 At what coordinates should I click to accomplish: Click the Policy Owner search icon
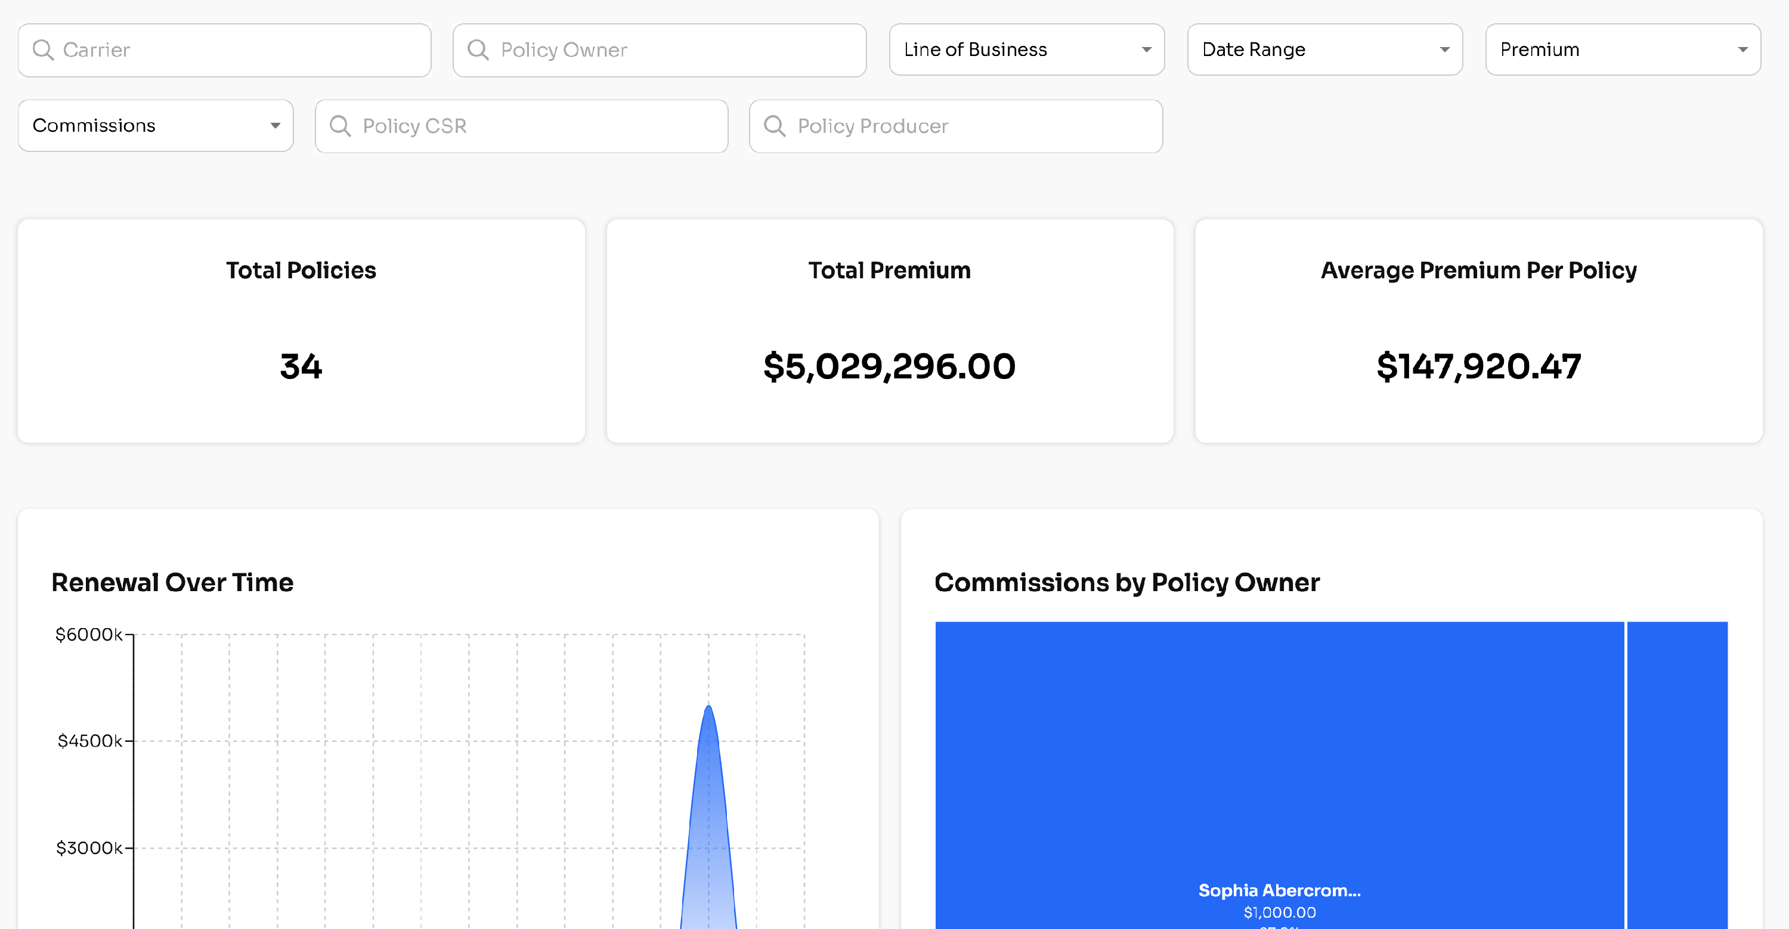pyautogui.click(x=478, y=50)
